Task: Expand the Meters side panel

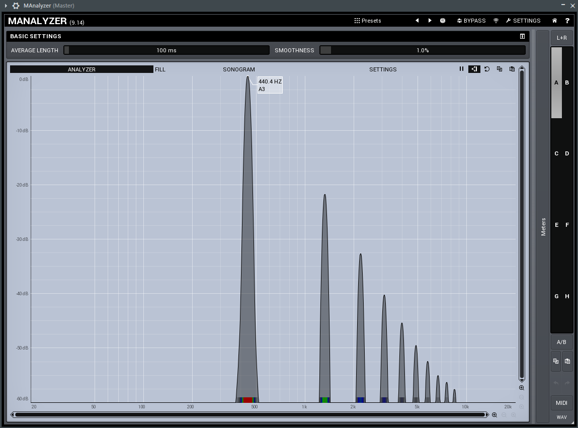Action: [x=542, y=226]
